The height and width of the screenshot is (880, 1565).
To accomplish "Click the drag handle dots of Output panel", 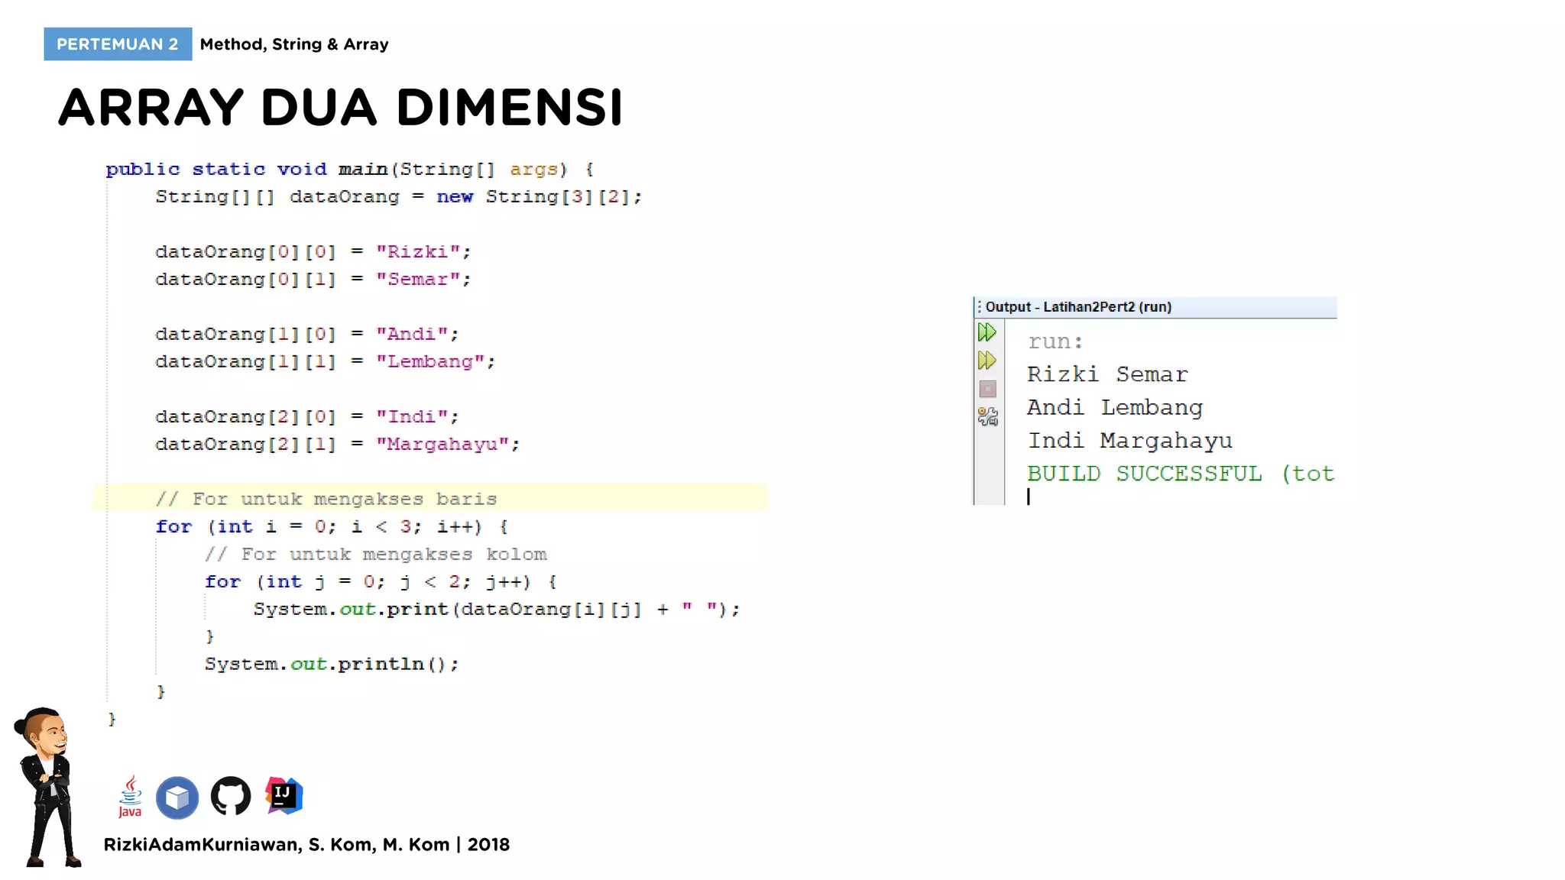I will click(979, 307).
